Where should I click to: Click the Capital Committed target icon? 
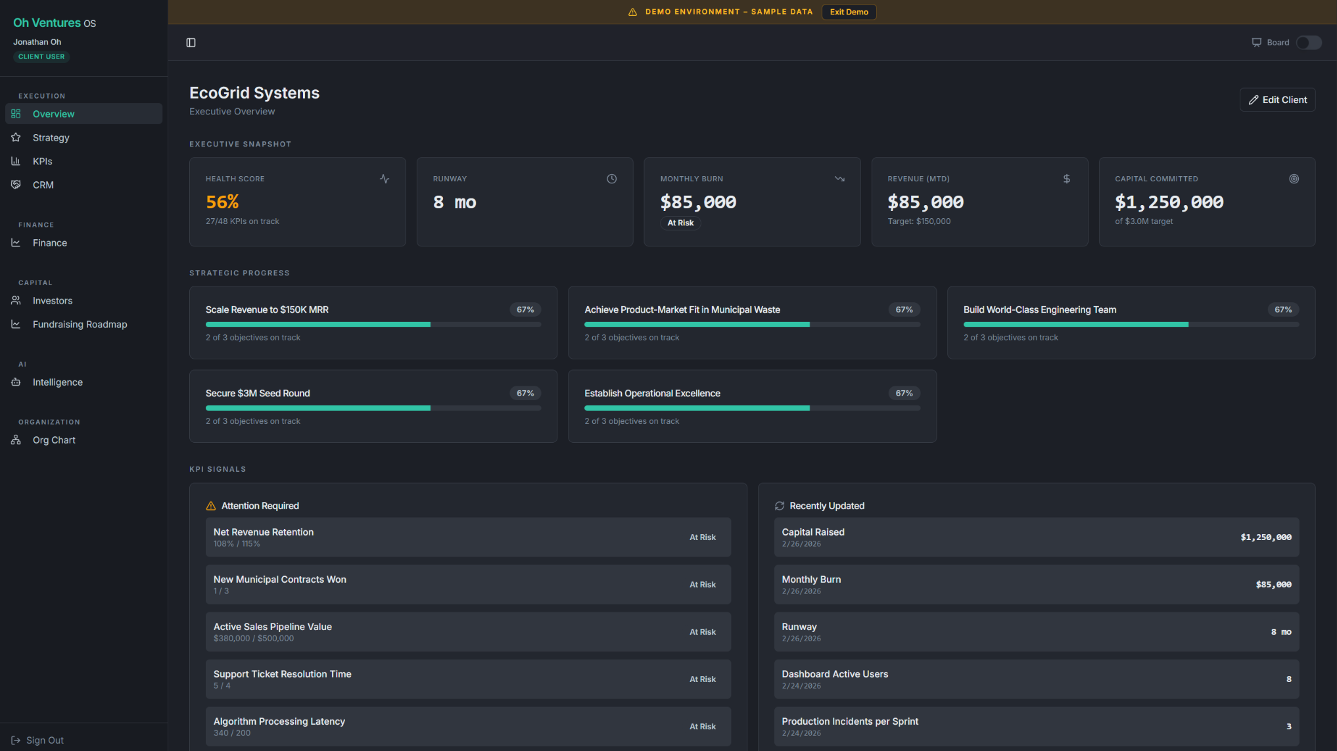point(1294,179)
